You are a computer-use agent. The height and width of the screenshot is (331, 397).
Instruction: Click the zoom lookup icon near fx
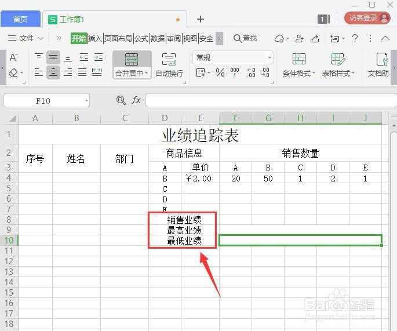[x=121, y=100]
